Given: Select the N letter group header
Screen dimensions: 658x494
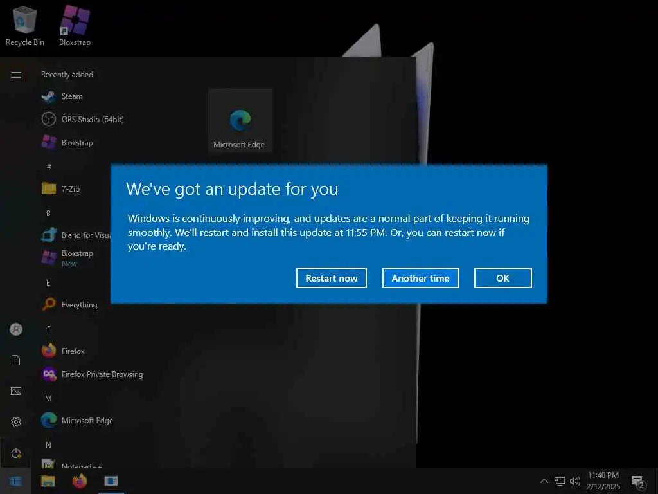Looking at the screenshot, I should pos(48,444).
